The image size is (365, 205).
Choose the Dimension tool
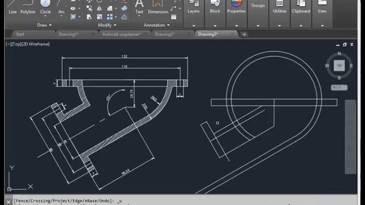[158, 7]
